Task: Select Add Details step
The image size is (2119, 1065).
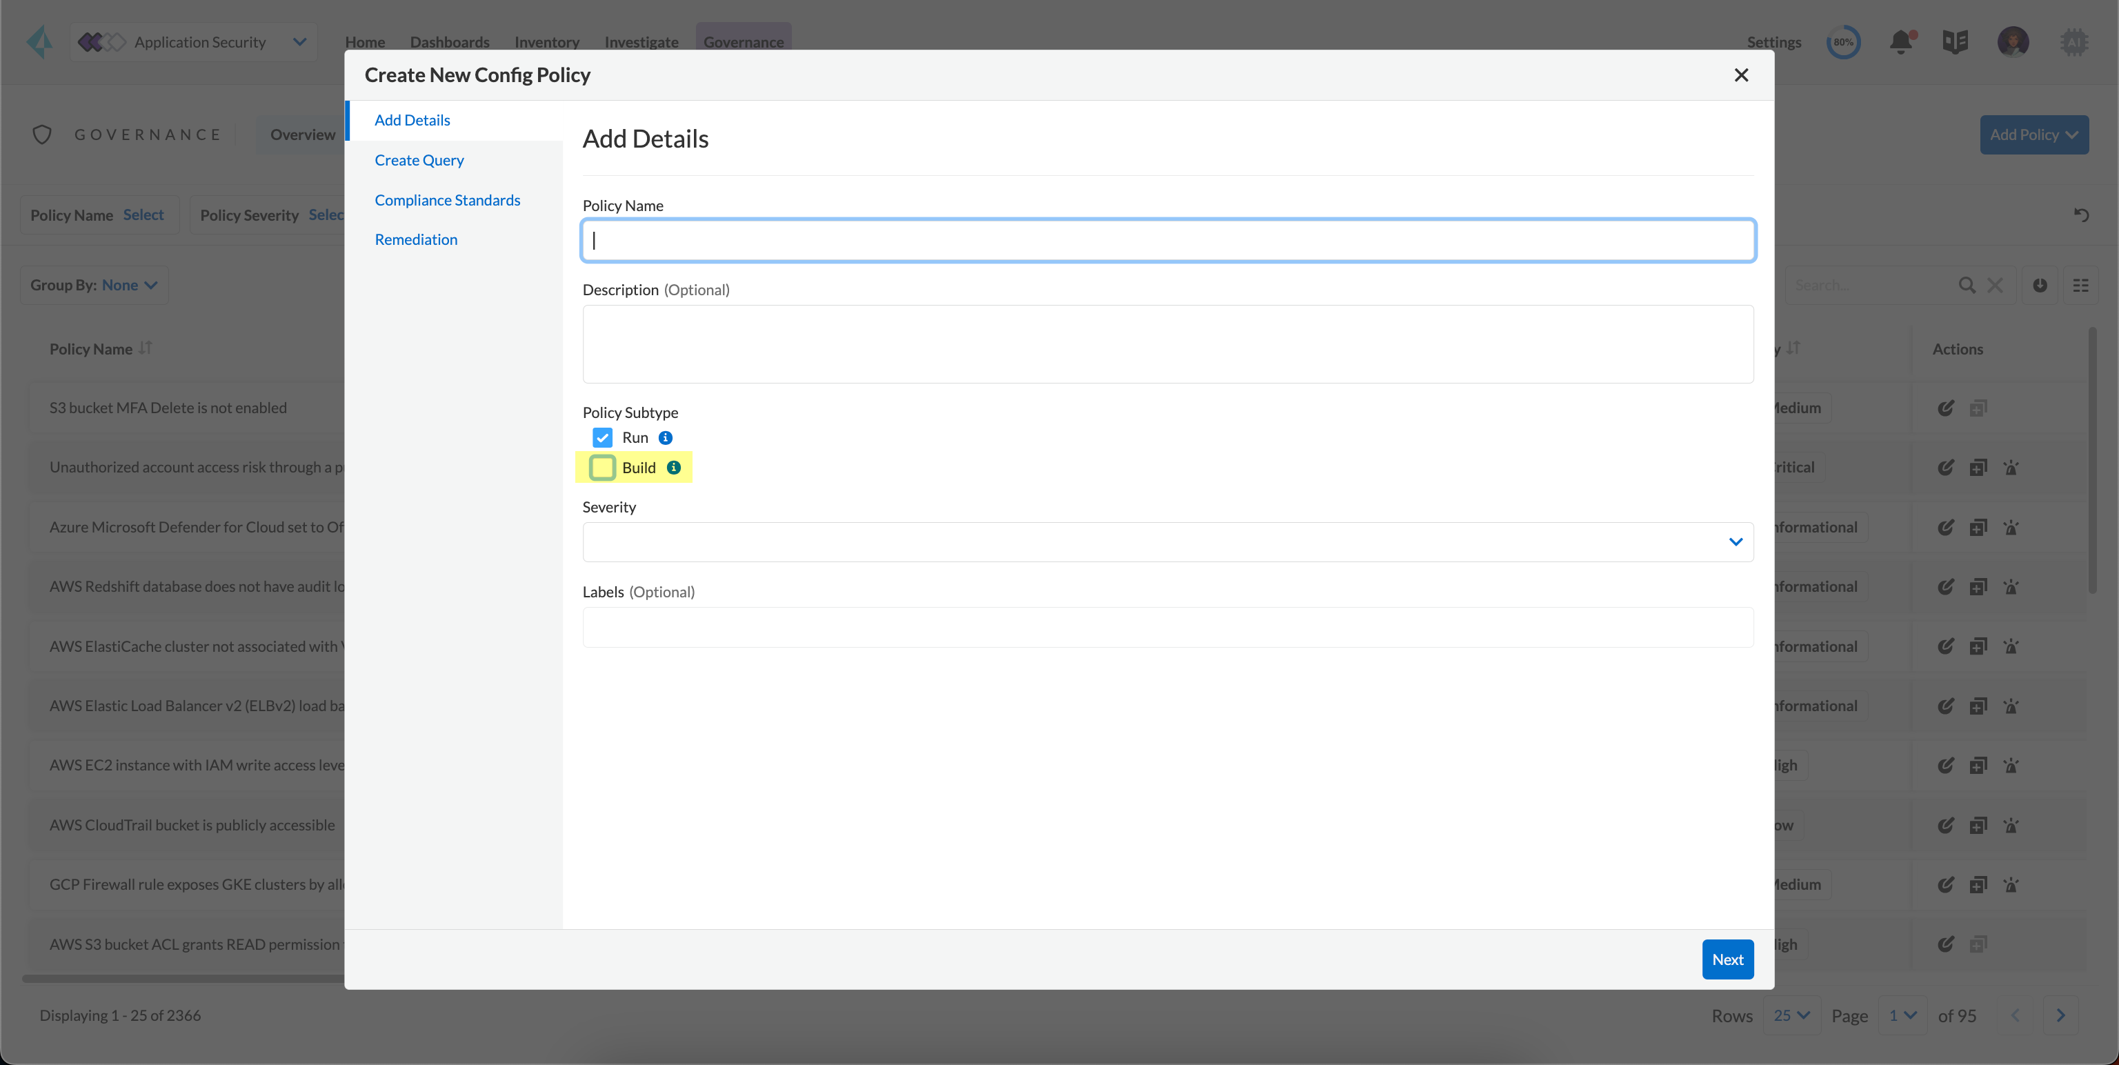Action: 412,120
